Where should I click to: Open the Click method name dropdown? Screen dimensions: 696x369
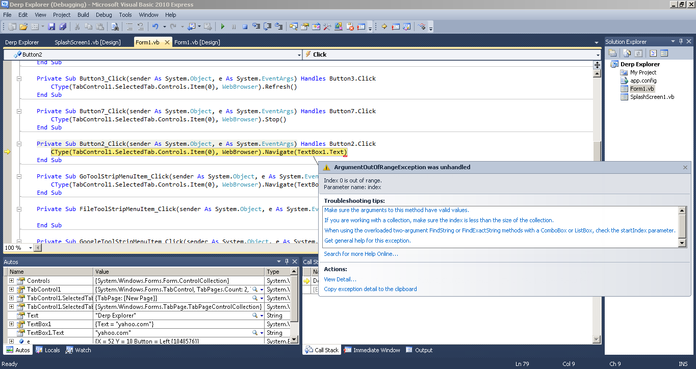(x=598, y=55)
